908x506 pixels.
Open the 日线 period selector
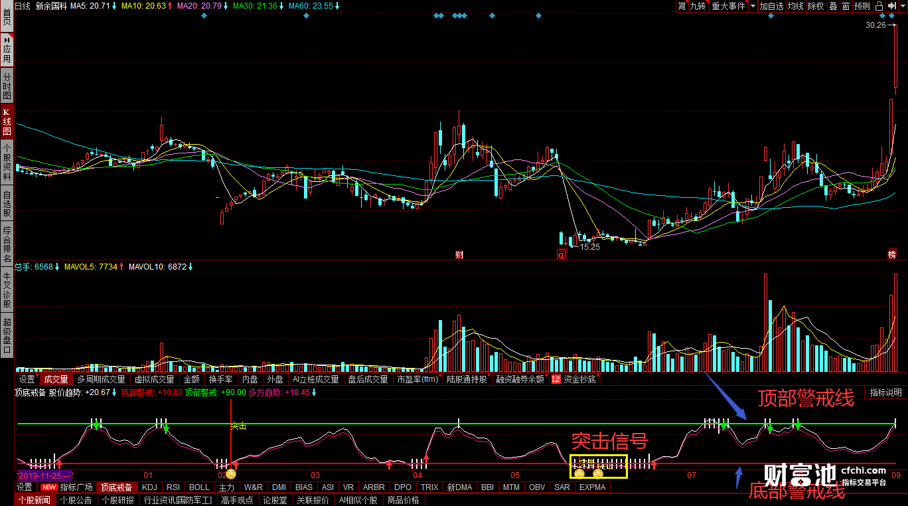23,6
